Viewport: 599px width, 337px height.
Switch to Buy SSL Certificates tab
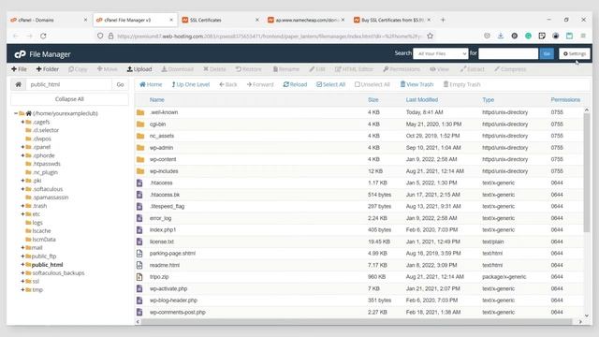pos(393,20)
